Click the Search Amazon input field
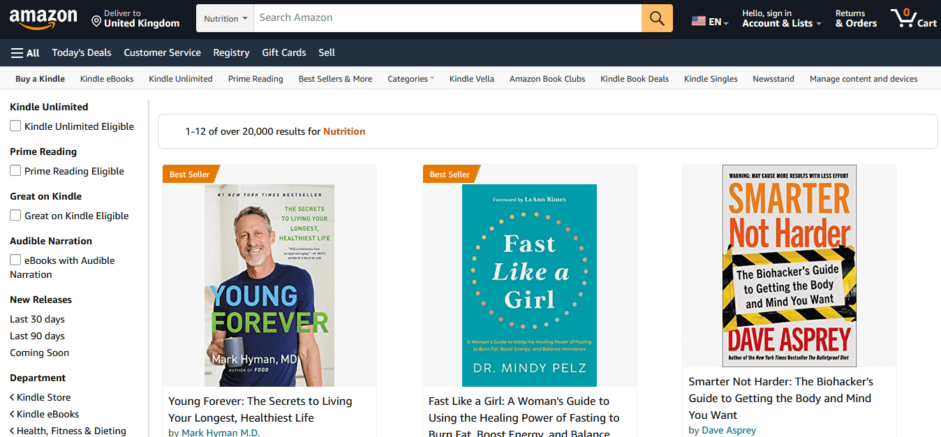941x437 pixels. point(447,18)
